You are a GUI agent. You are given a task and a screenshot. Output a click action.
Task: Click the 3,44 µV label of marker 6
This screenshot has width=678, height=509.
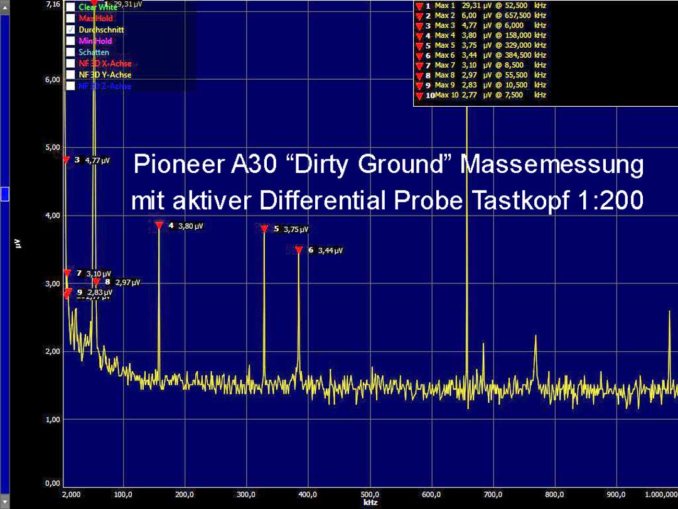click(330, 251)
